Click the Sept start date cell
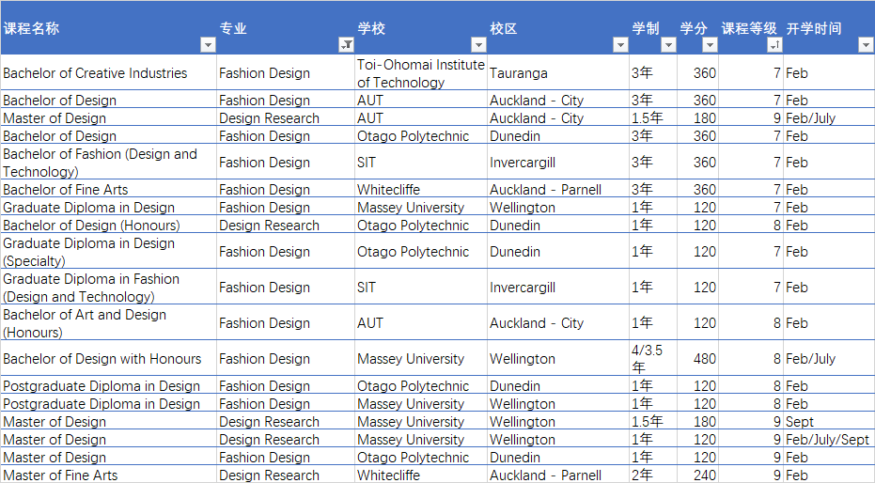 tap(829, 421)
